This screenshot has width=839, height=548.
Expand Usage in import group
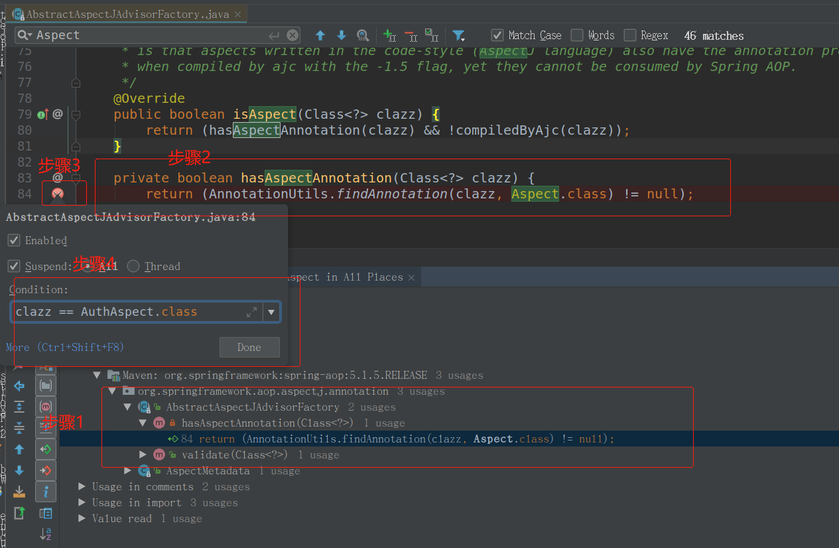(82, 503)
